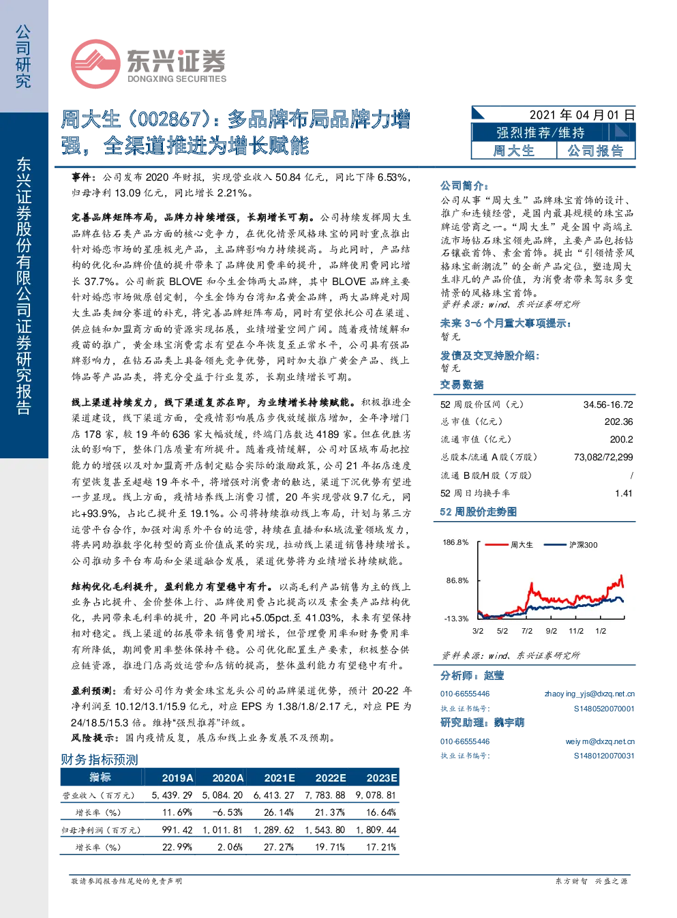Click the 2021E revenue 6,413.27
Image resolution: width=677 pixels, height=918 pixels.
tap(274, 795)
